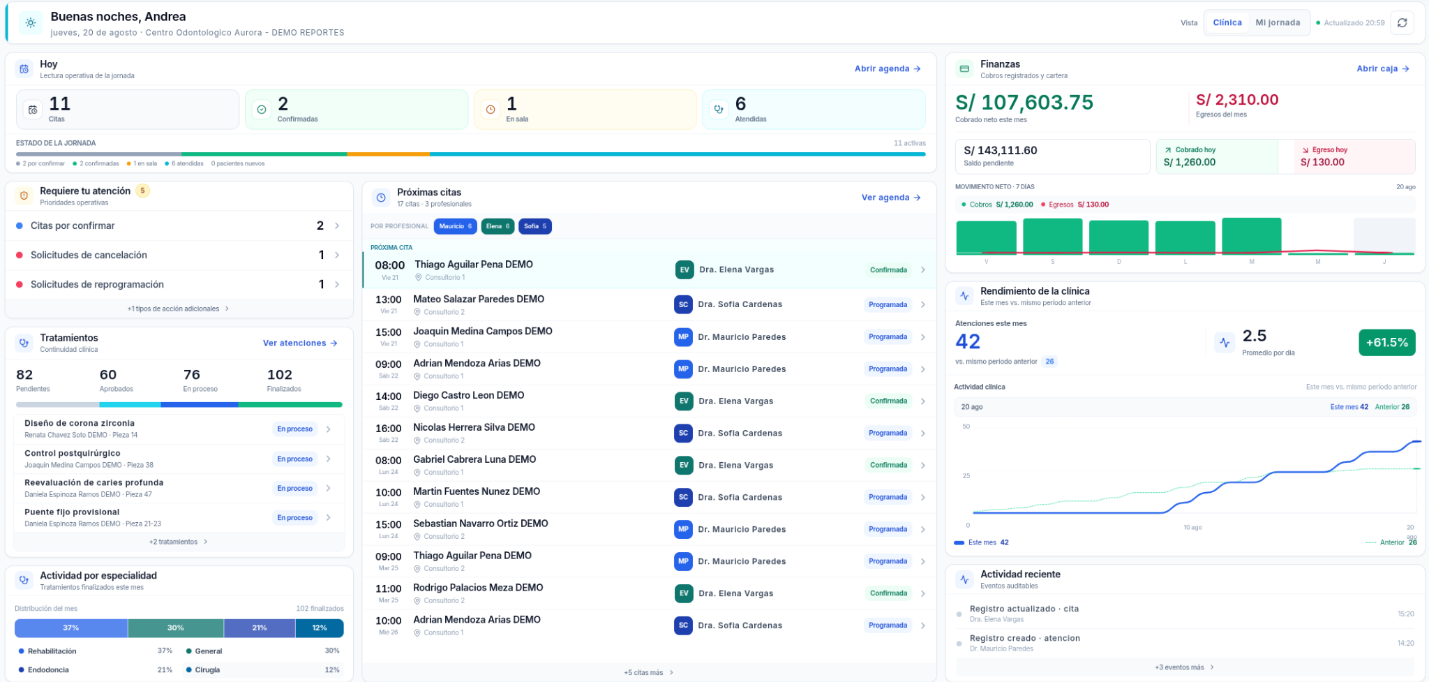Open the Solicitudes de reprogramación chevron

click(337, 284)
